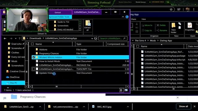198x111 pixels.
Task: Toggle select-all checkbox in Dating App window
Action: 138,46
